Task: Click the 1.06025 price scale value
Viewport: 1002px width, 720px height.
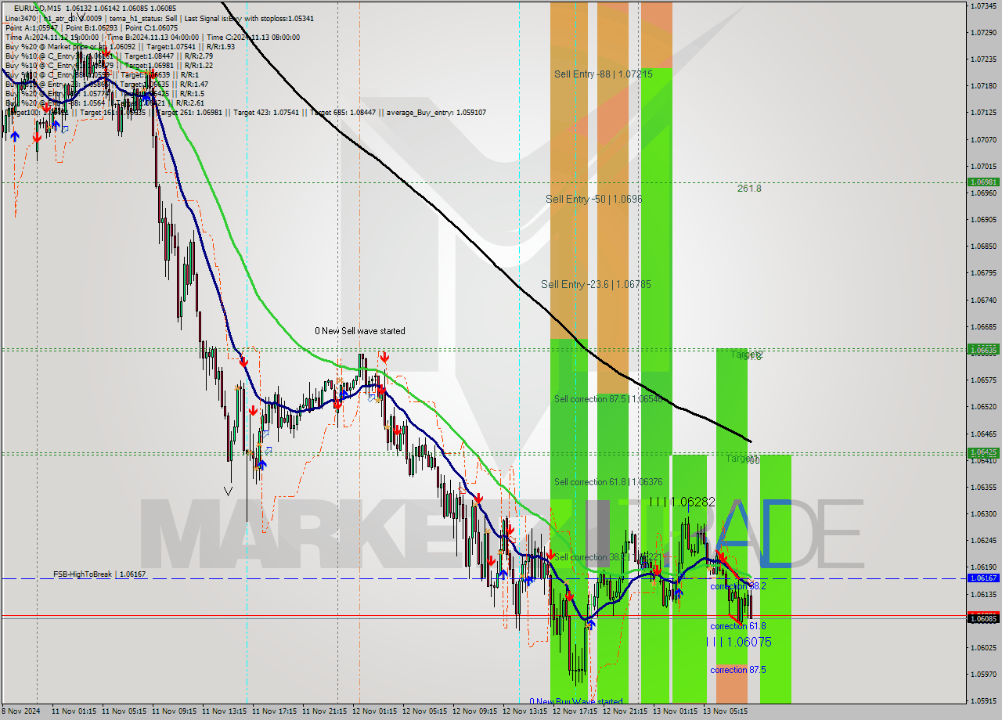Action: click(983, 647)
